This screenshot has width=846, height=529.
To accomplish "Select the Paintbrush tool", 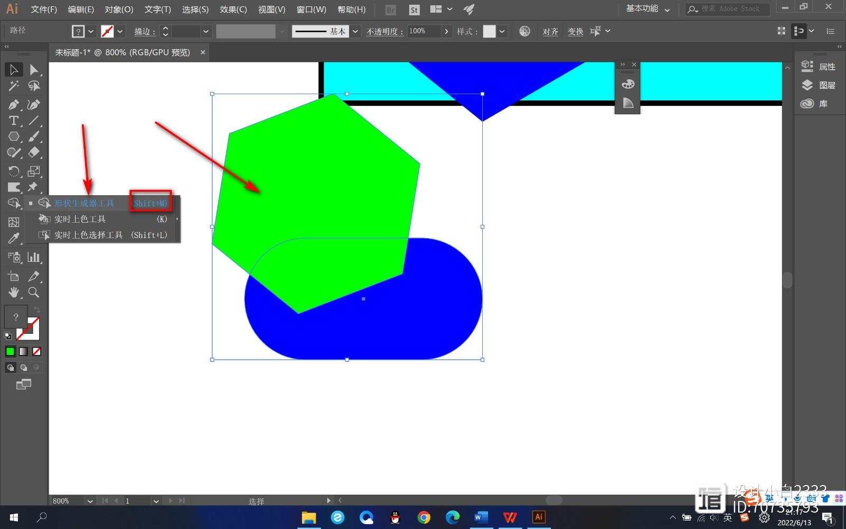I will click(34, 136).
